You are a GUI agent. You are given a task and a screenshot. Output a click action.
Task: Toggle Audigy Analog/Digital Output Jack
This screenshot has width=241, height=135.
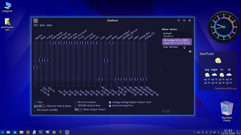pyautogui.click(x=110, y=102)
